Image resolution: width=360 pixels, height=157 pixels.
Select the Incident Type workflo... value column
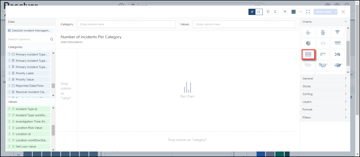[28, 115]
